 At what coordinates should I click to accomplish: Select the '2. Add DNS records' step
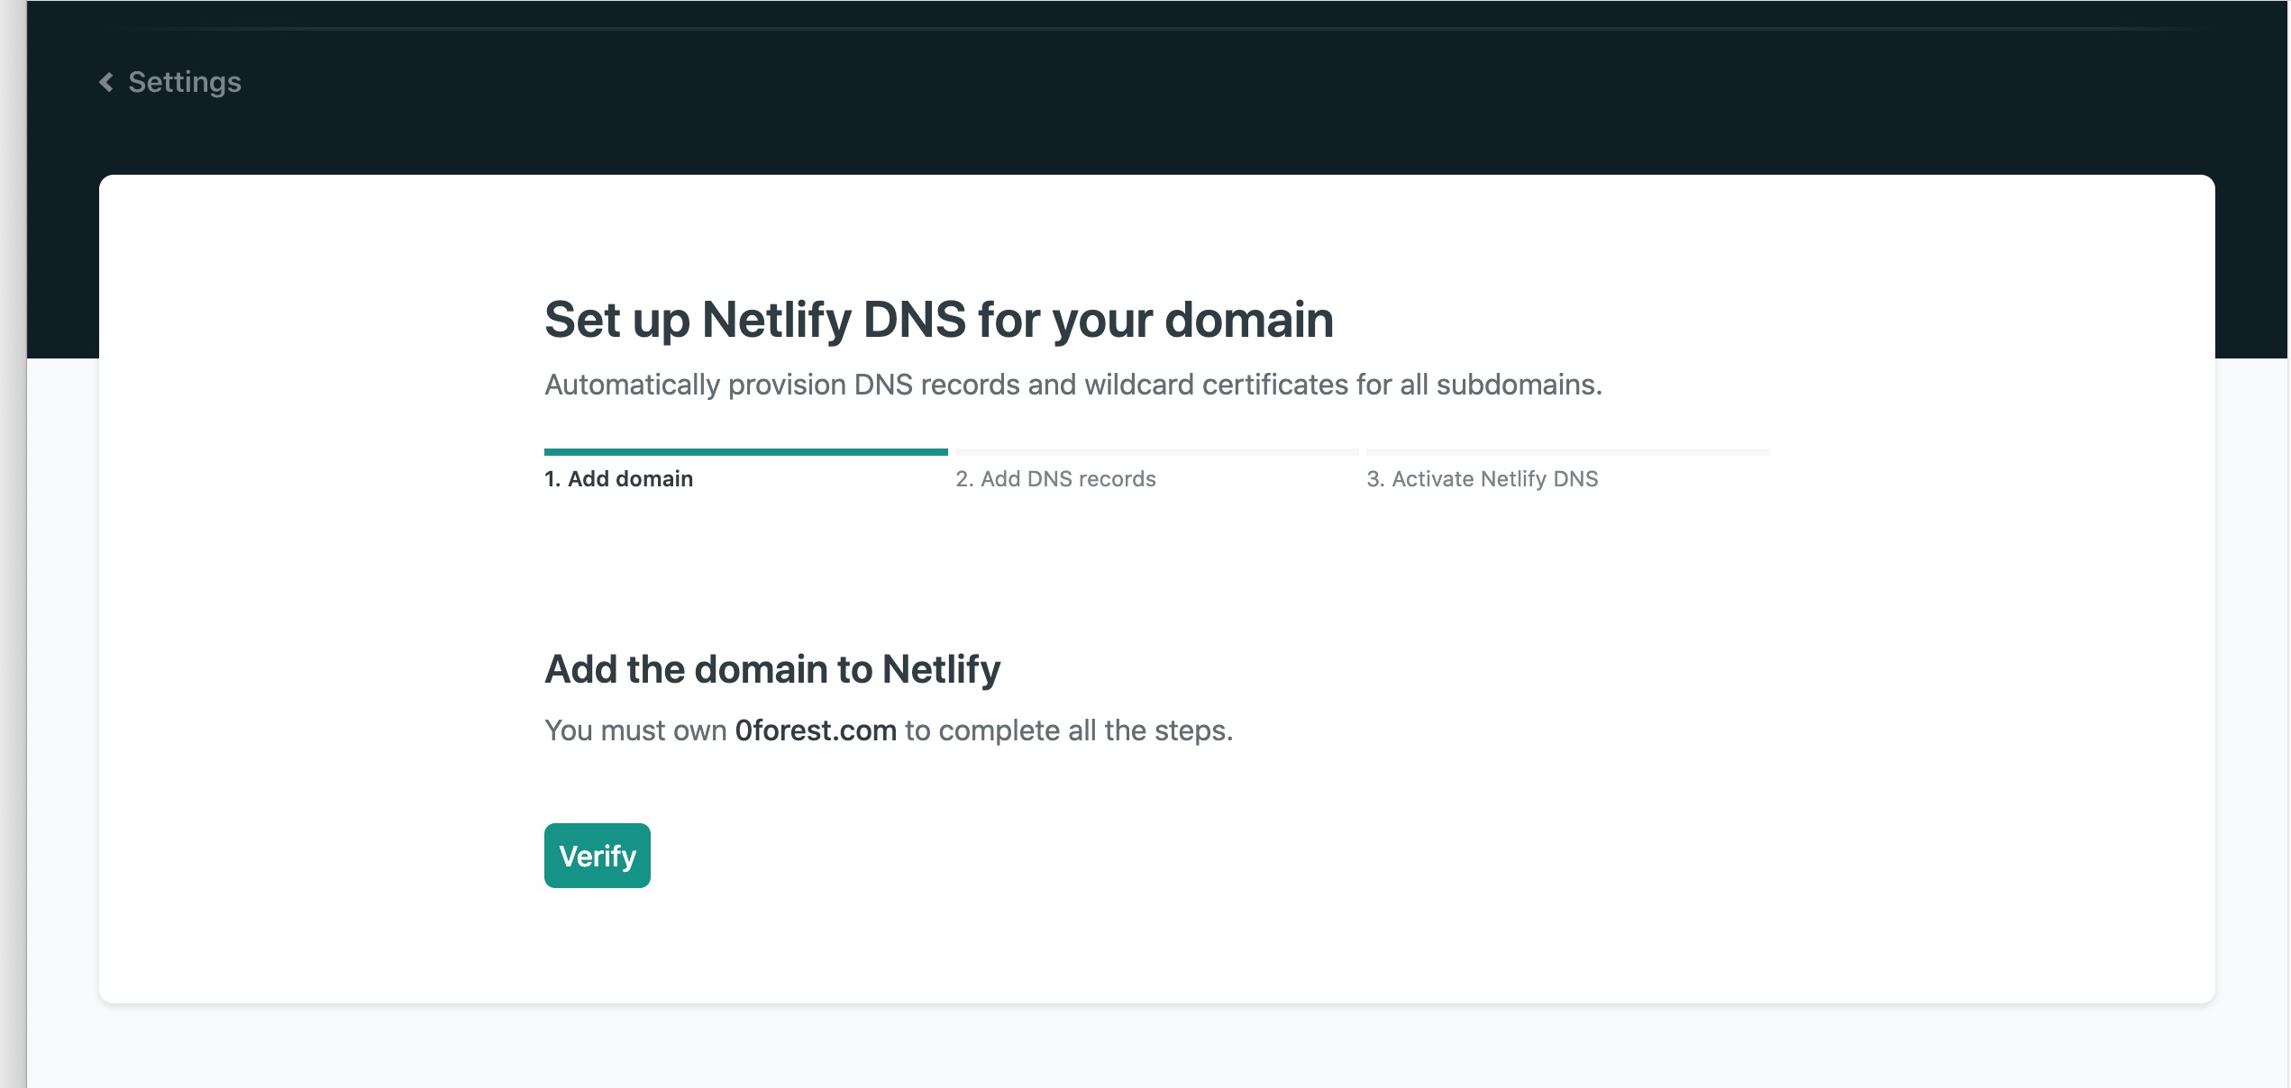click(1055, 478)
